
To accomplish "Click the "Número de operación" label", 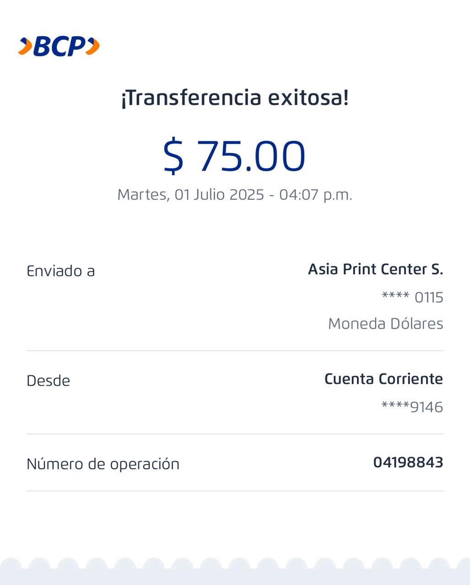I will tap(103, 464).
